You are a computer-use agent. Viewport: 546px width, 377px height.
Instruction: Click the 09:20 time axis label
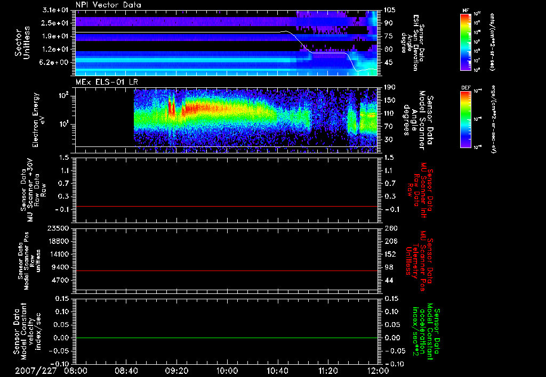[x=176, y=370]
